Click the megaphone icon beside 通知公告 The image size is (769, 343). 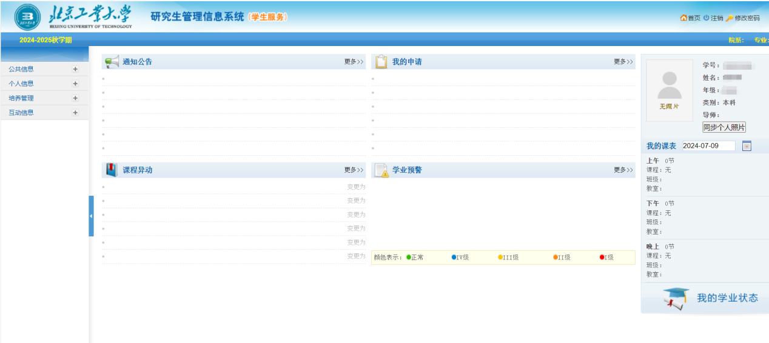tap(112, 62)
